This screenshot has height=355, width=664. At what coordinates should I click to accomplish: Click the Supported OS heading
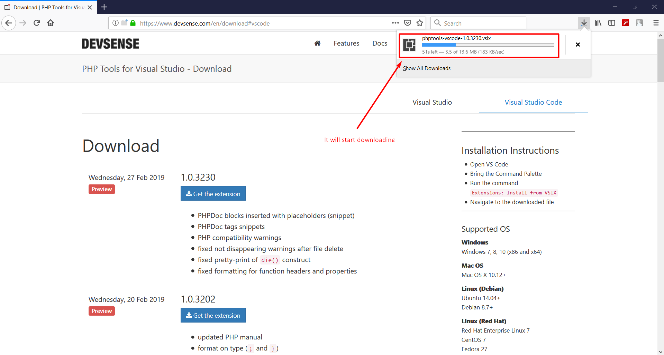485,229
